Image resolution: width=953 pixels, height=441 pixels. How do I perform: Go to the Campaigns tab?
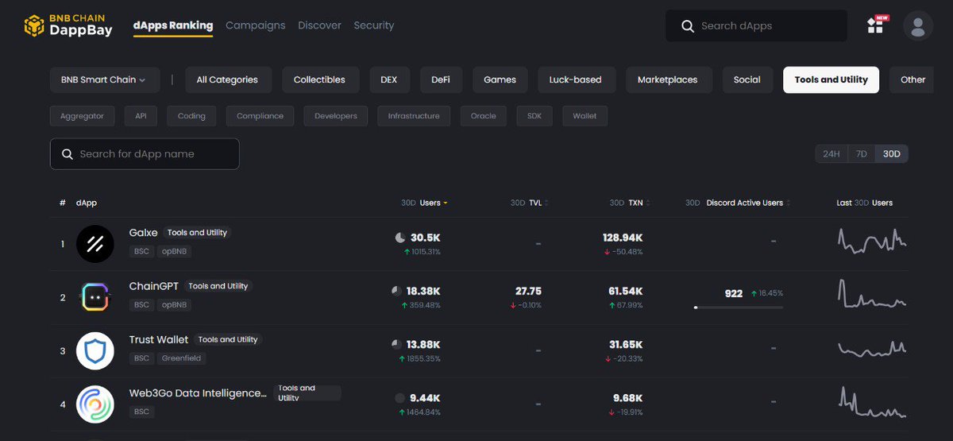pos(255,25)
